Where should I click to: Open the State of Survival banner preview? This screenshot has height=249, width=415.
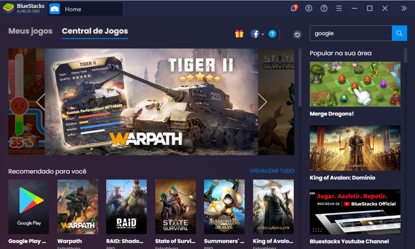[x=276, y=102]
